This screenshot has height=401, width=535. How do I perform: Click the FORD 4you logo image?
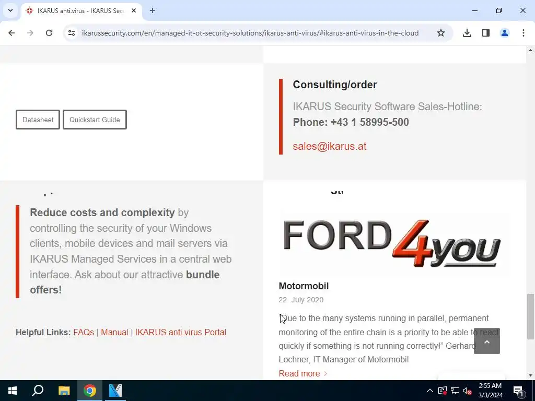[x=393, y=244]
